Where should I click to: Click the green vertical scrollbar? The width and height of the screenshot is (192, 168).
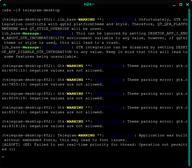click(x=189, y=87)
